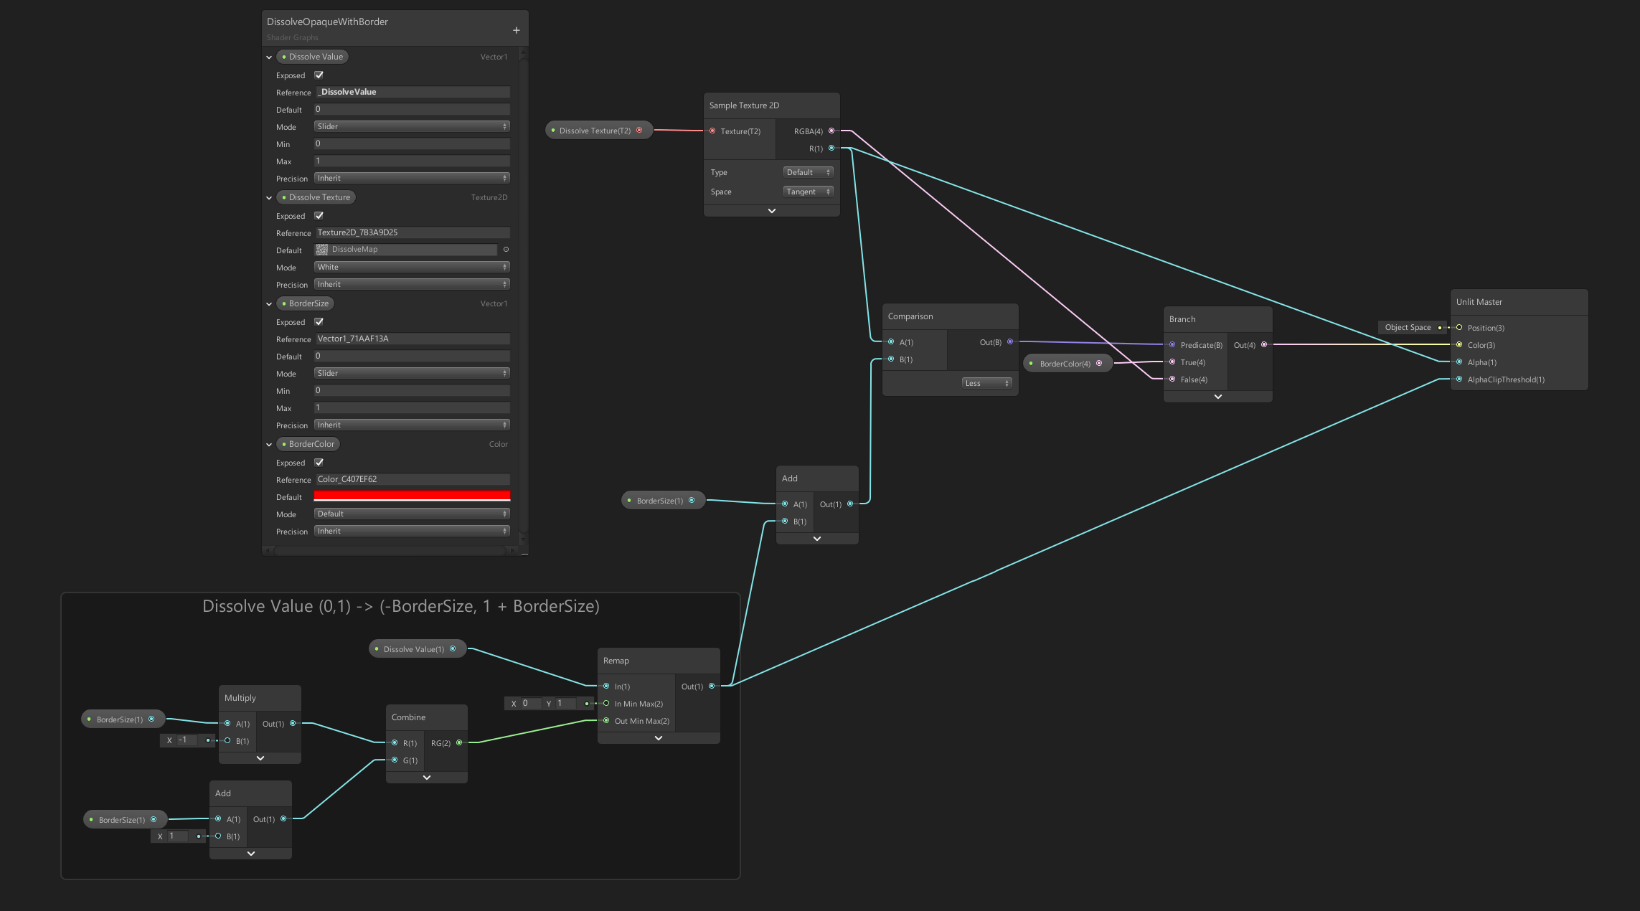Click the Predicate(B) input port on Branch
Screen dimensions: 1640x911
pos(1172,344)
